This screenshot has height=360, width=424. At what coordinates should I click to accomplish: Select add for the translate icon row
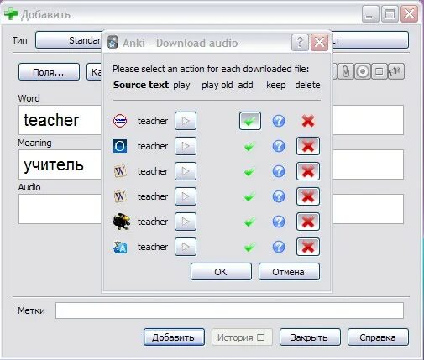tap(249, 247)
